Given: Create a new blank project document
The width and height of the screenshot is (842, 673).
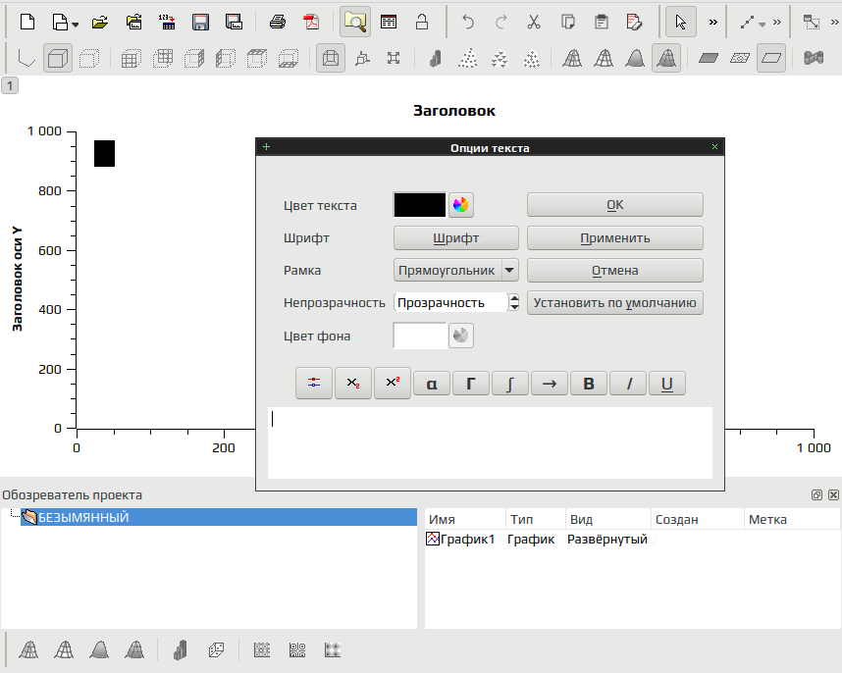Looking at the screenshot, I should pyautogui.click(x=26, y=22).
